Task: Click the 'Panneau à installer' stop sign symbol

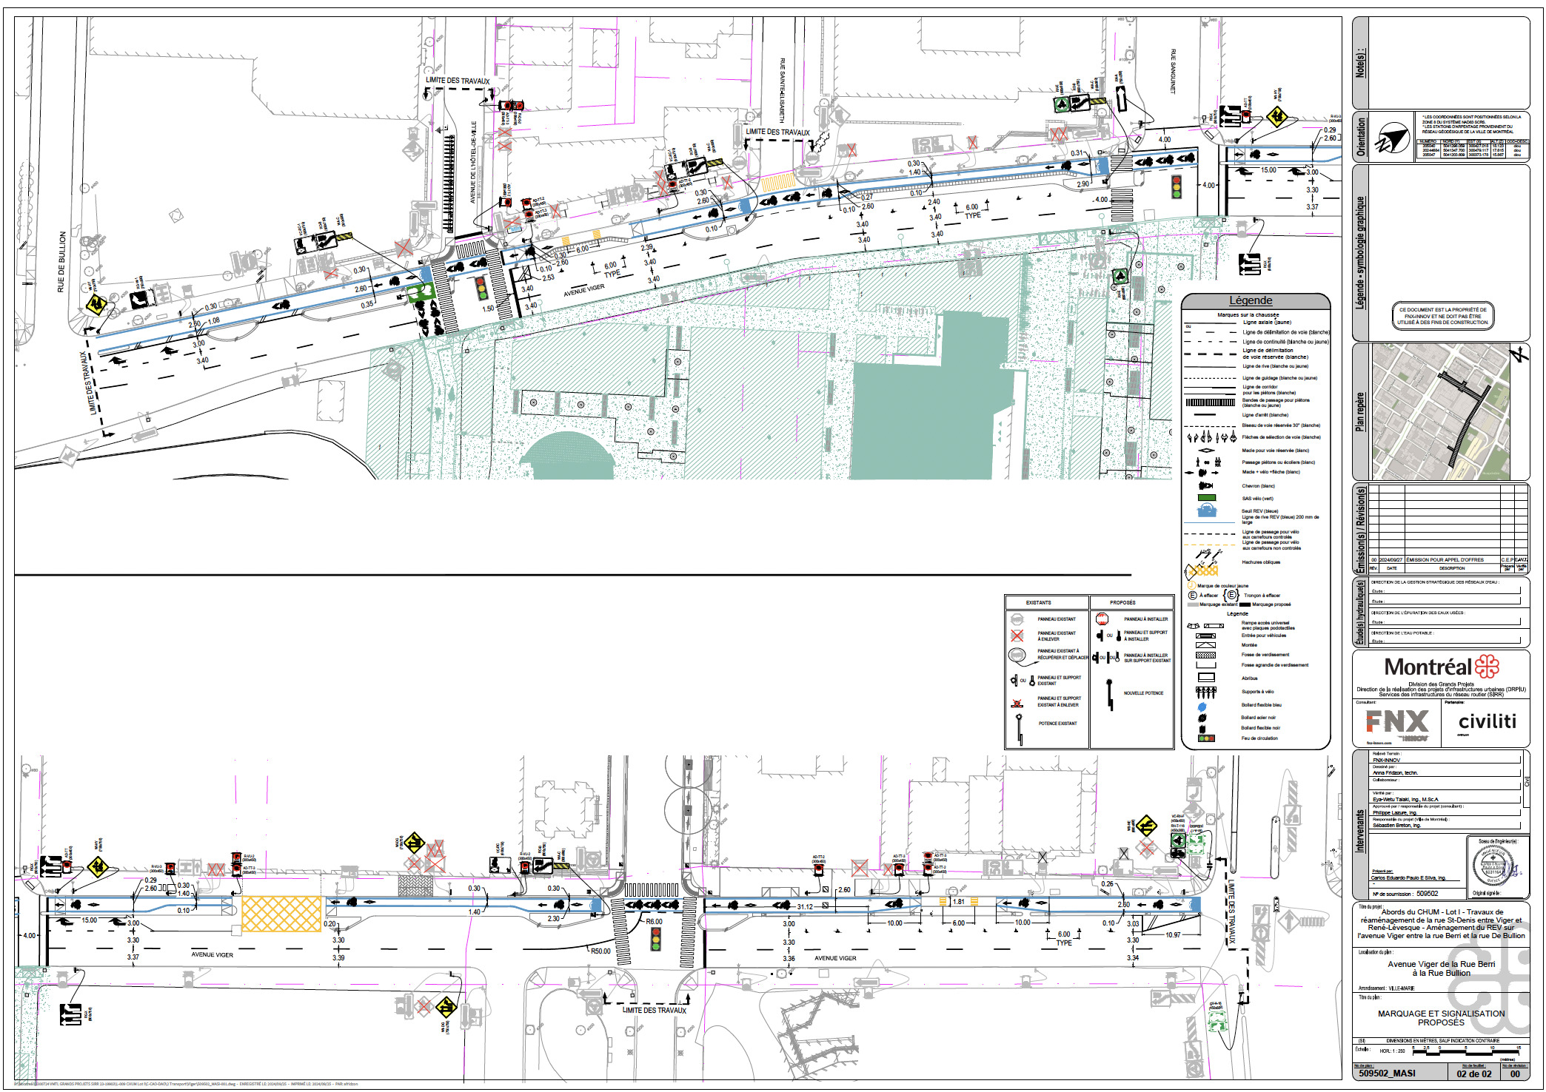Action: coord(1101,619)
